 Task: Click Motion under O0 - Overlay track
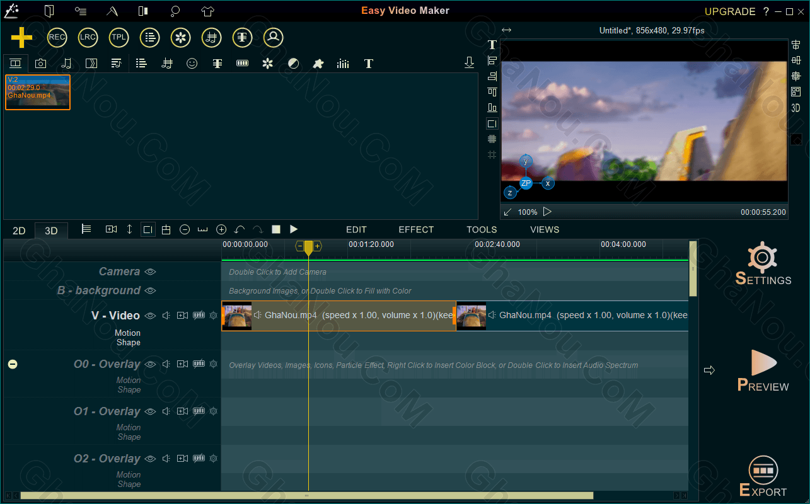coord(128,380)
